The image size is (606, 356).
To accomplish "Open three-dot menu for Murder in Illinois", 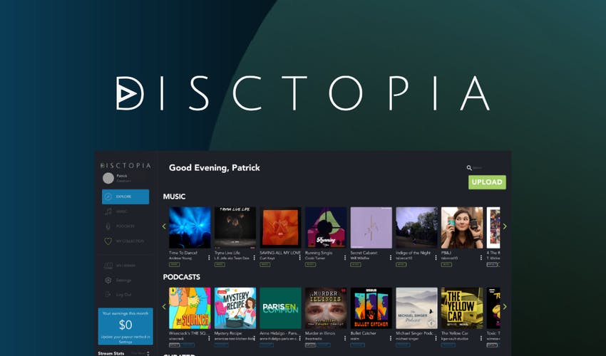I will (x=345, y=338).
